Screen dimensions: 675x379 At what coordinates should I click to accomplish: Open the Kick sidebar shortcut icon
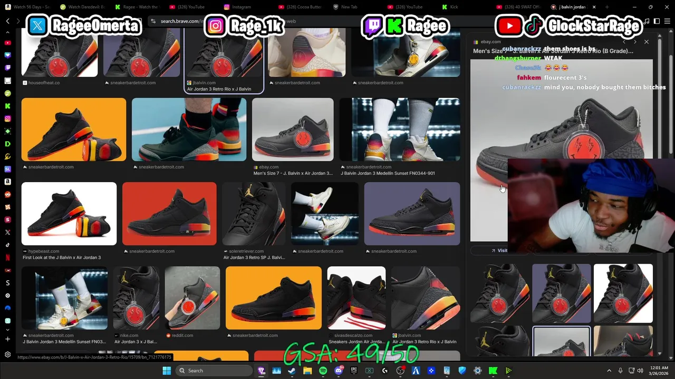[7, 106]
